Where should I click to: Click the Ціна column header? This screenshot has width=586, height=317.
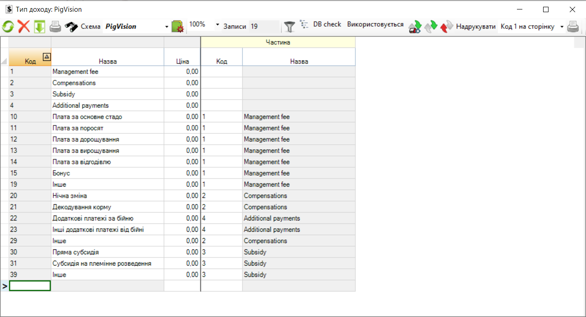182,57
